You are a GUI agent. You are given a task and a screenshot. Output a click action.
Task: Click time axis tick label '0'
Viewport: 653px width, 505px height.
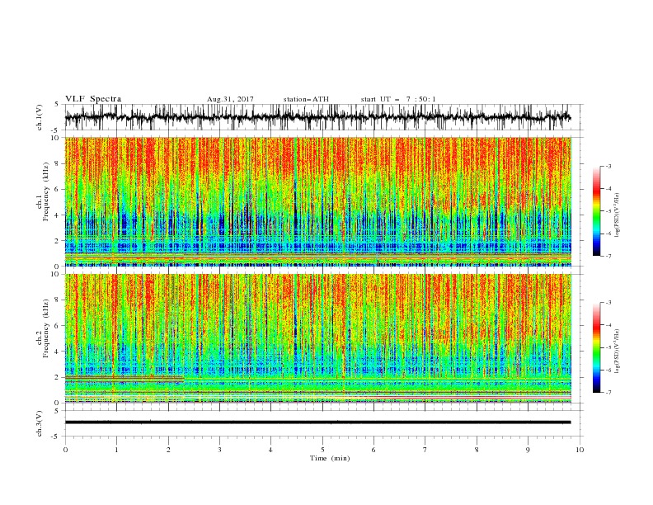point(65,450)
